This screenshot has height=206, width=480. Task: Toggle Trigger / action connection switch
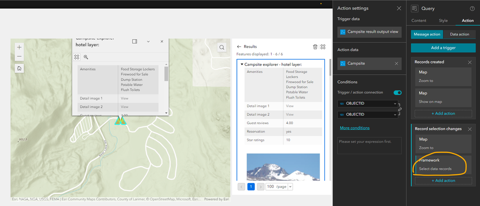[x=398, y=92]
